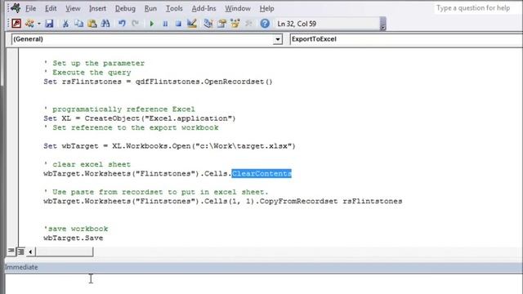Open the Add-Ins menu

[x=203, y=8]
